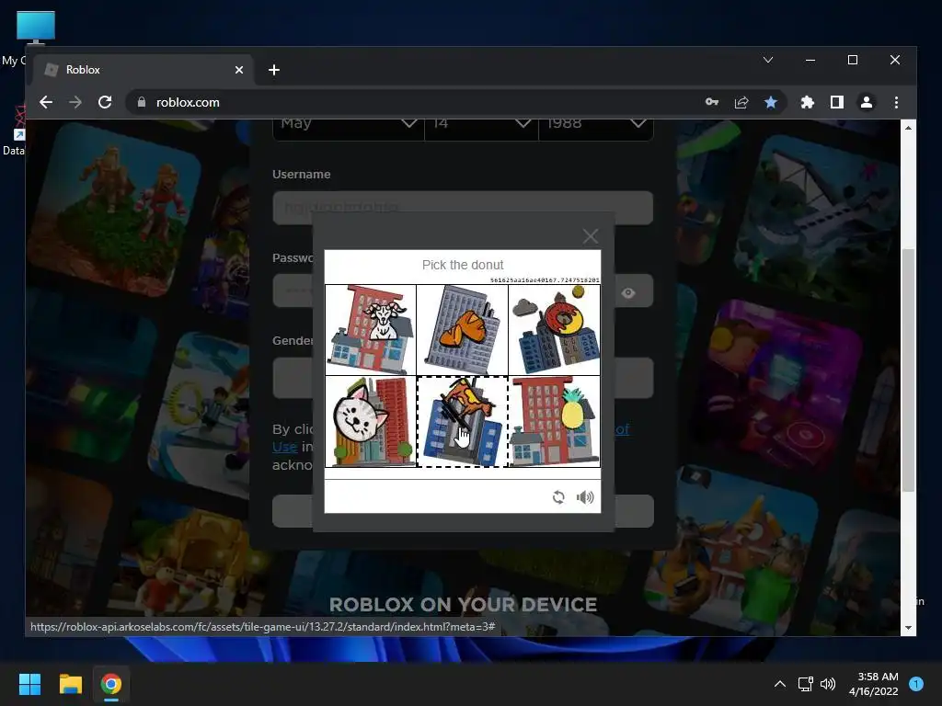The width and height of the screenshot is (942, 706).
Task: Pick the donut on buildings tile
Action: pyautogui.click(x=554, y=330)
